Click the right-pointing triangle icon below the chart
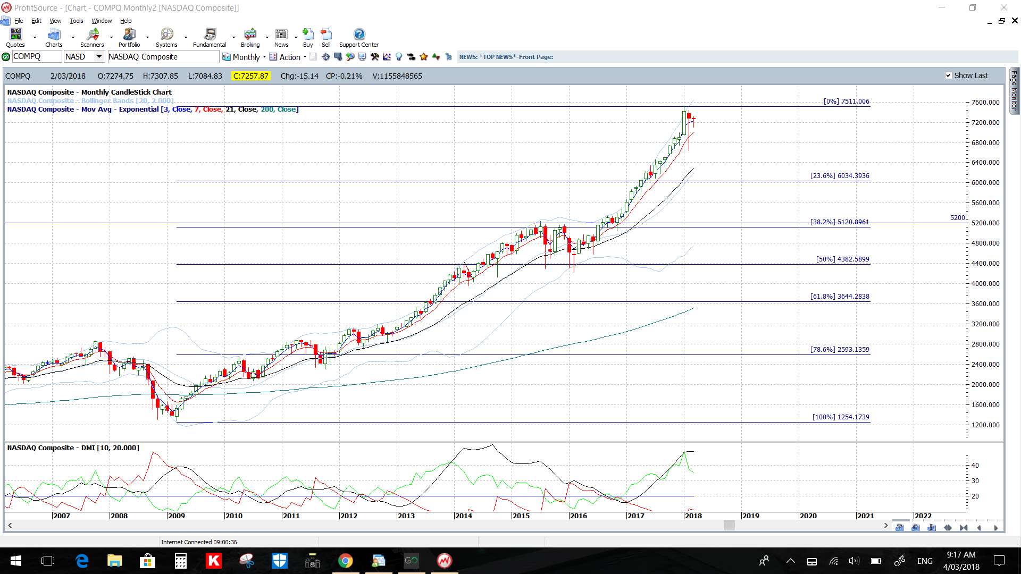 [x=996, y=528]
